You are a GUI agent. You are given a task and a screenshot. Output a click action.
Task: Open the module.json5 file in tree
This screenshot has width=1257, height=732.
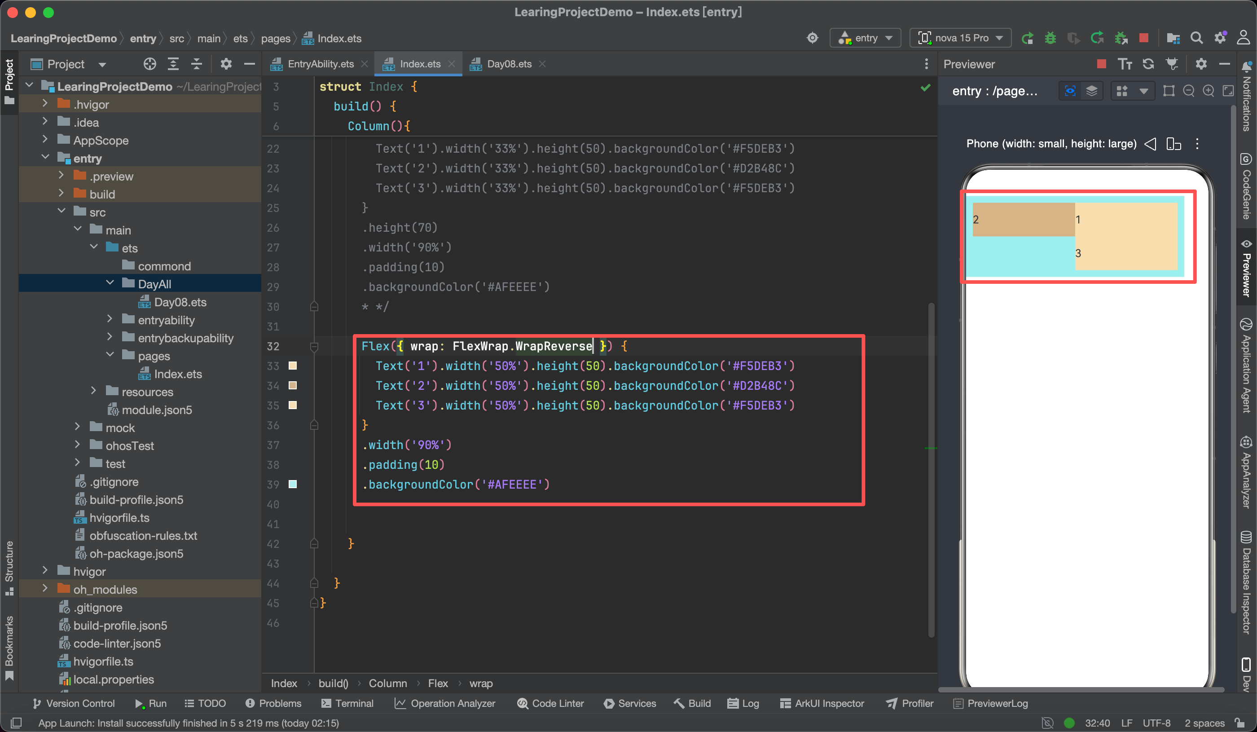tap(156, 410)
